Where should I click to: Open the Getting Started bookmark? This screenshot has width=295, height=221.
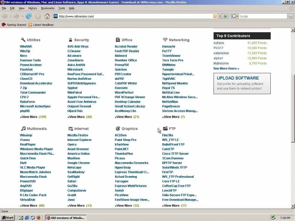tap(14, 25)
